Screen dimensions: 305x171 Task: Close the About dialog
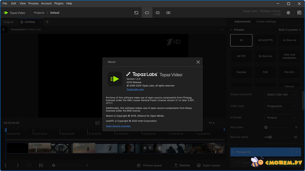[198, 62]
